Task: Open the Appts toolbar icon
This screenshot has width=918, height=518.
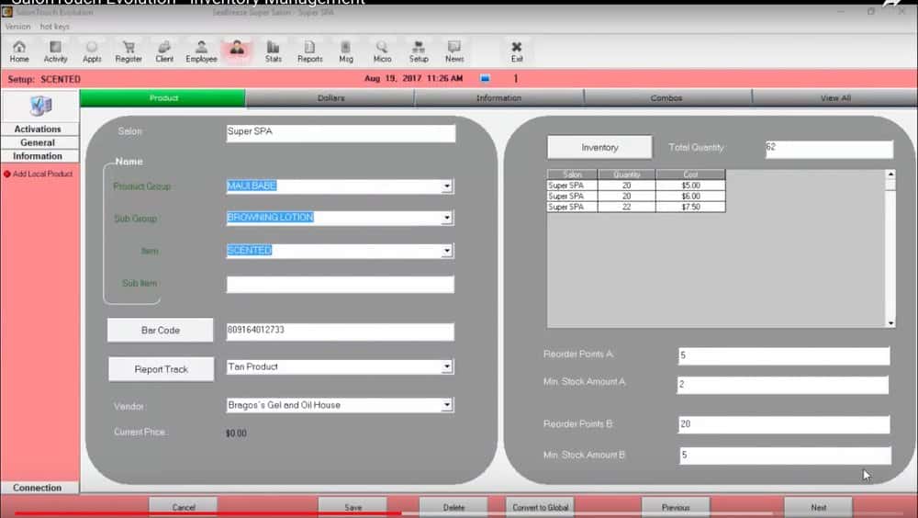Action: [92, 51]
